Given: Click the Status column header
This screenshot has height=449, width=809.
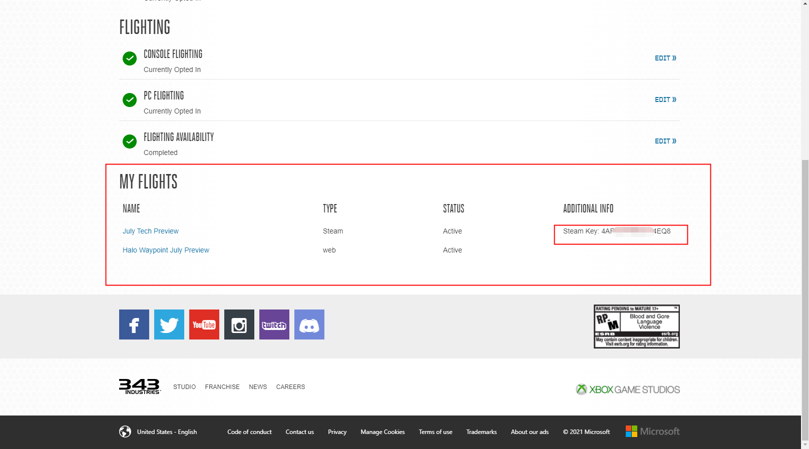Looking at the screenshot, I should pyautogui.click(x=454, y=208).
